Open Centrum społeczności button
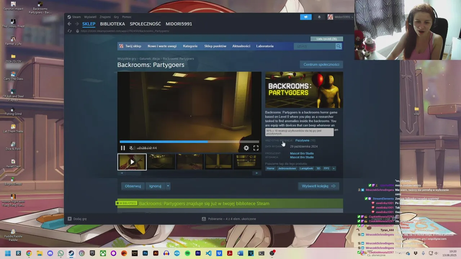 [x=321, y=64]
